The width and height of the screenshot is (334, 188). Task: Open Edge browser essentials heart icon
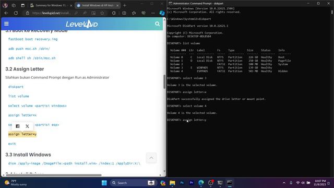144,13
